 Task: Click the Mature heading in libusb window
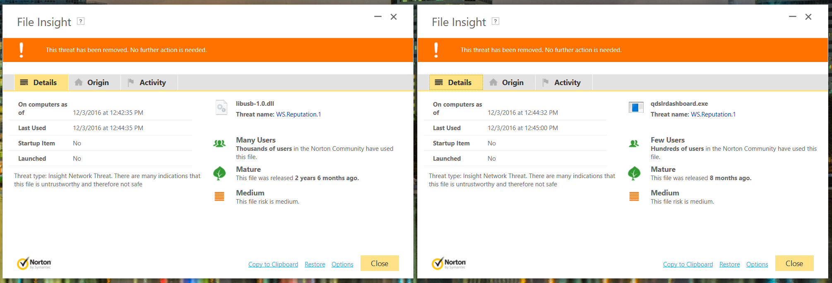(x=248, y=169)
